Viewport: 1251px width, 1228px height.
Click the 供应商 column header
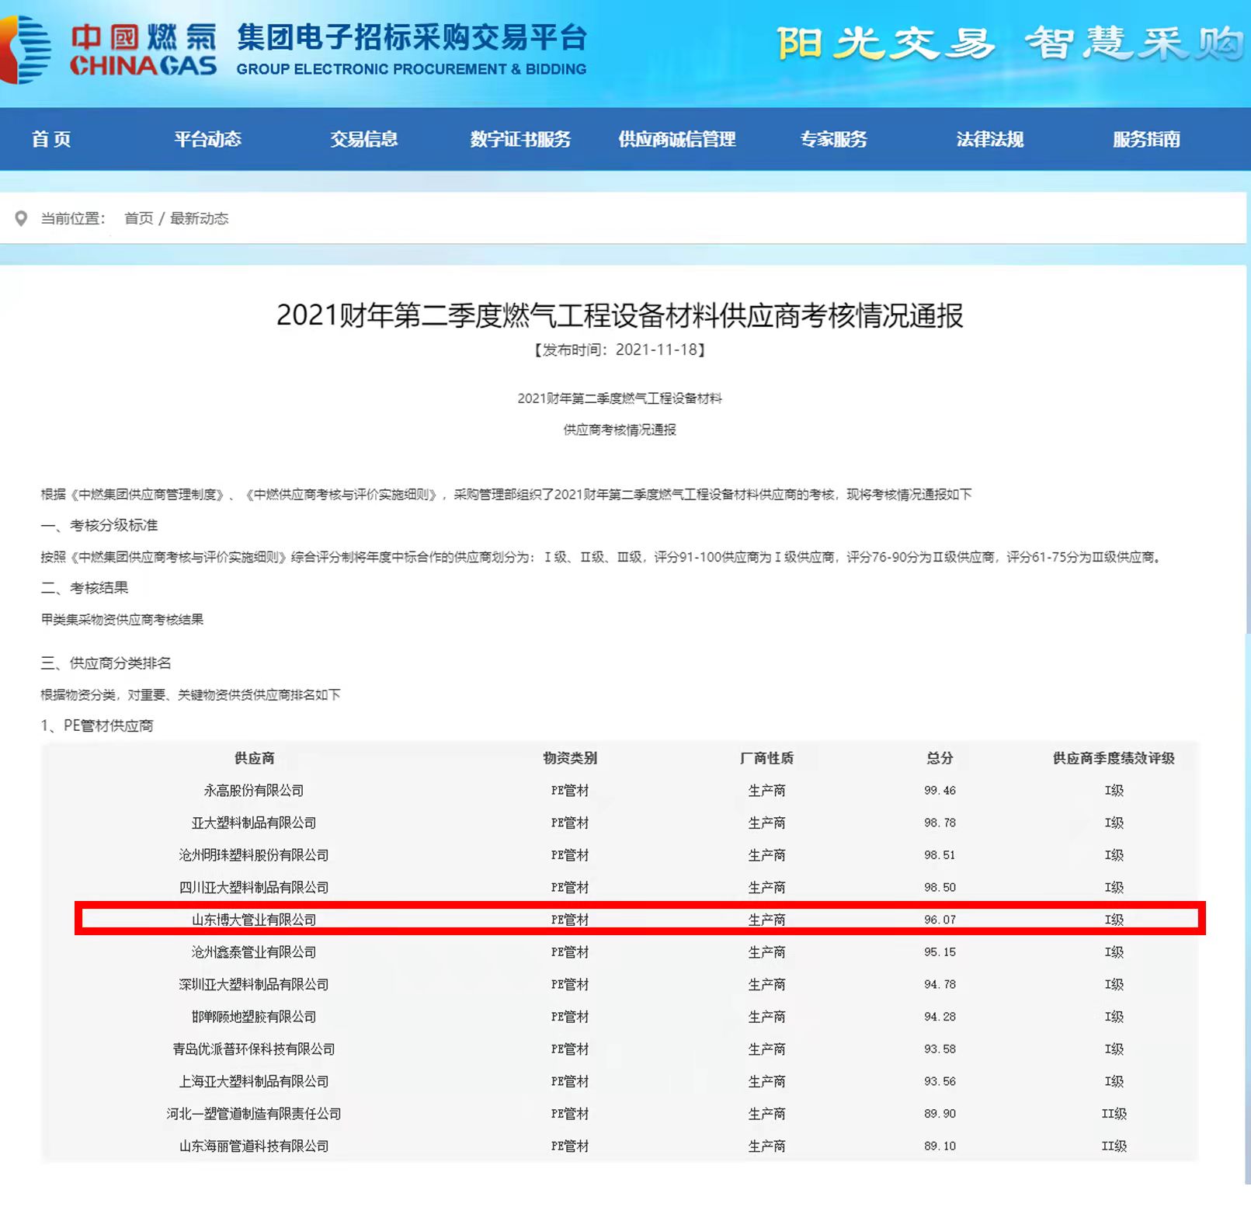tap(254, 758)
